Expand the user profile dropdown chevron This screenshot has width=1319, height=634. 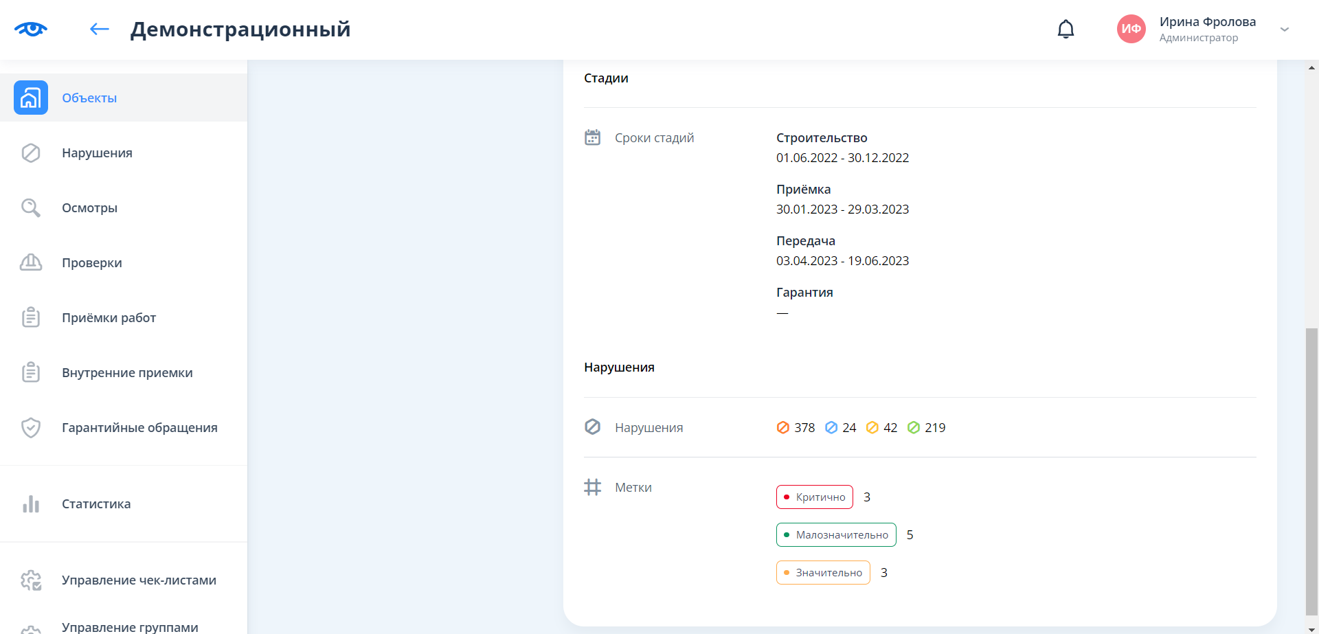1284,30
